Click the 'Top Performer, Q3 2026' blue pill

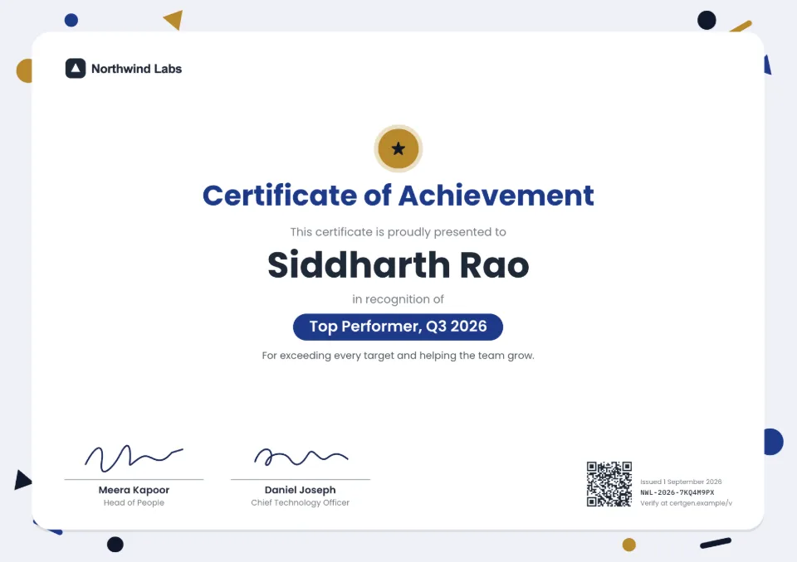coord(398,327)
